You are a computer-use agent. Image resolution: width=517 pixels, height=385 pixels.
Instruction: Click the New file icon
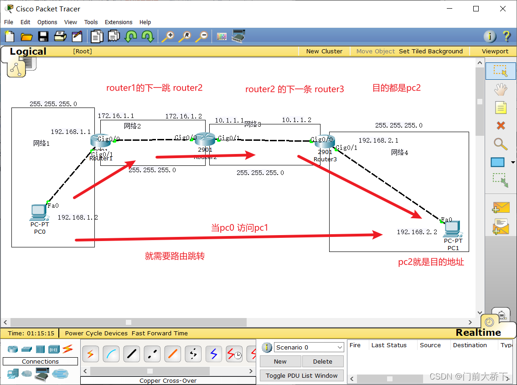click(10, 36)
